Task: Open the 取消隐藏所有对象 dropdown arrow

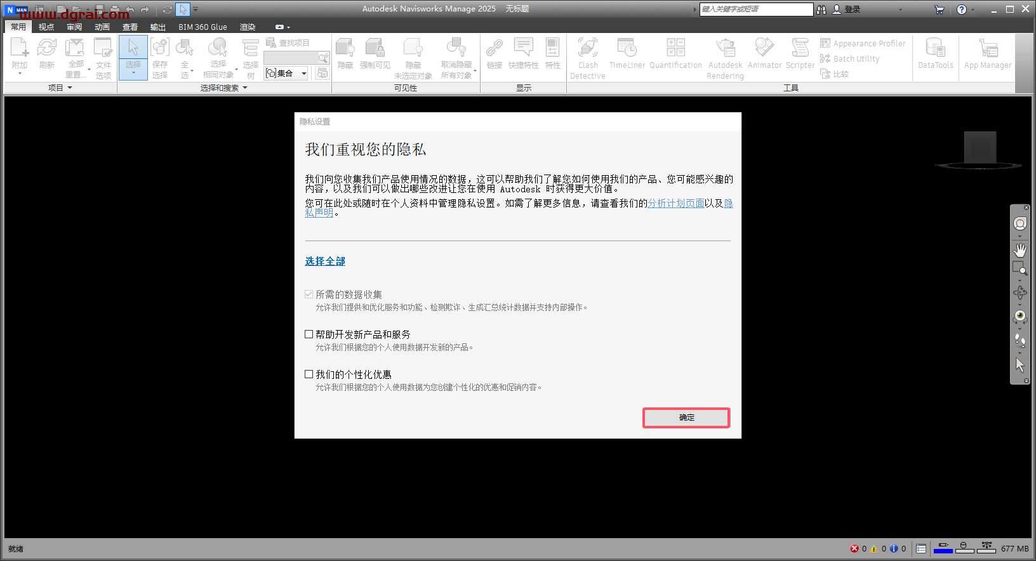Action: pos(475,70)
